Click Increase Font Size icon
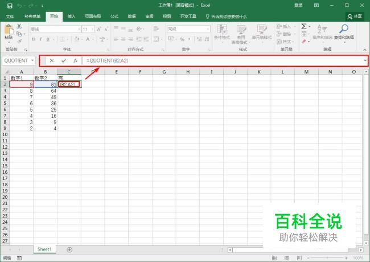This screenshot has width=370, height=262. point(99,29)
